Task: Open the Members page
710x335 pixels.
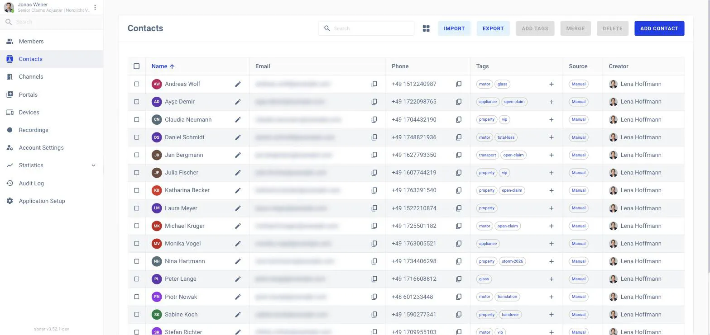Action: click(x=52, y=42)
